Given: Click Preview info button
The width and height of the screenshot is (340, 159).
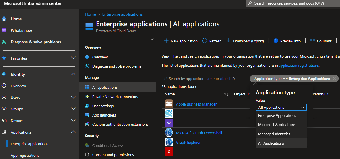Looking at the screenshot, I should point(287,41).
